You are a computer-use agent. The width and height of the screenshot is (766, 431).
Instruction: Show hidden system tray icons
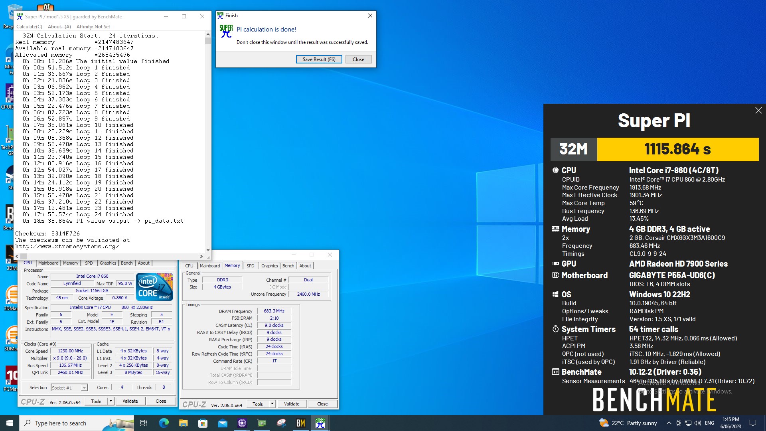click(669, 423)
